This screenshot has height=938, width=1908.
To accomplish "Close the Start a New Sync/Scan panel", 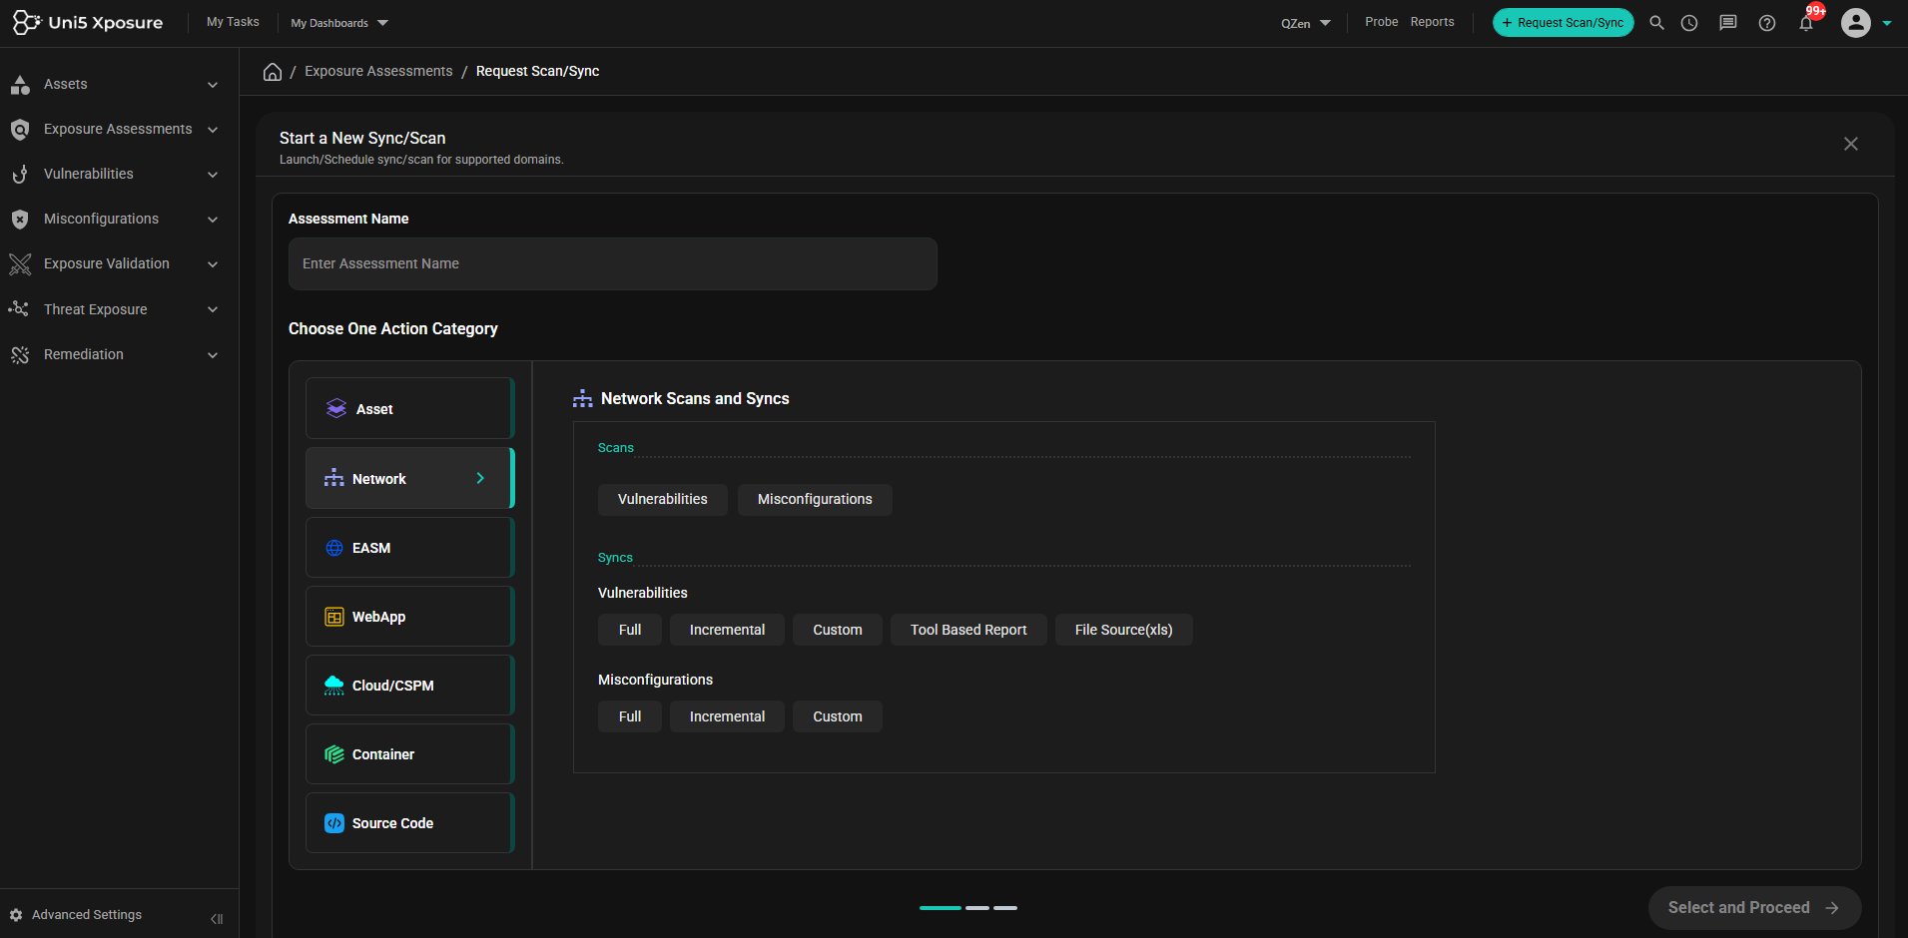I will click(x=1851, y=144).
